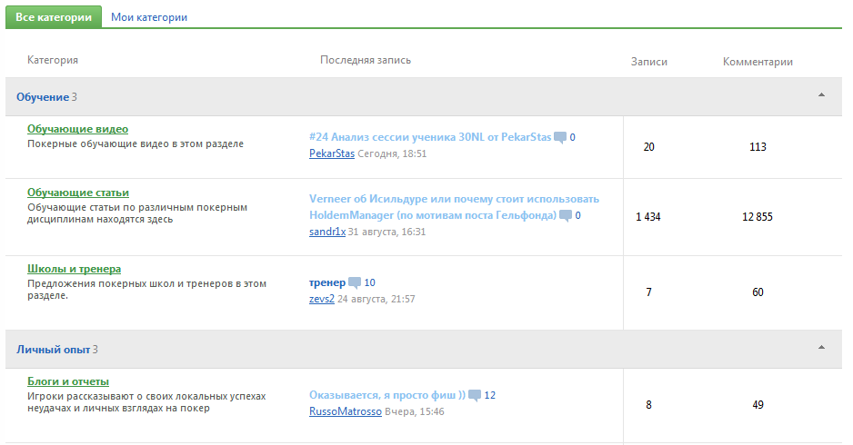View sandr1x user profile

[x=327, y=232]
